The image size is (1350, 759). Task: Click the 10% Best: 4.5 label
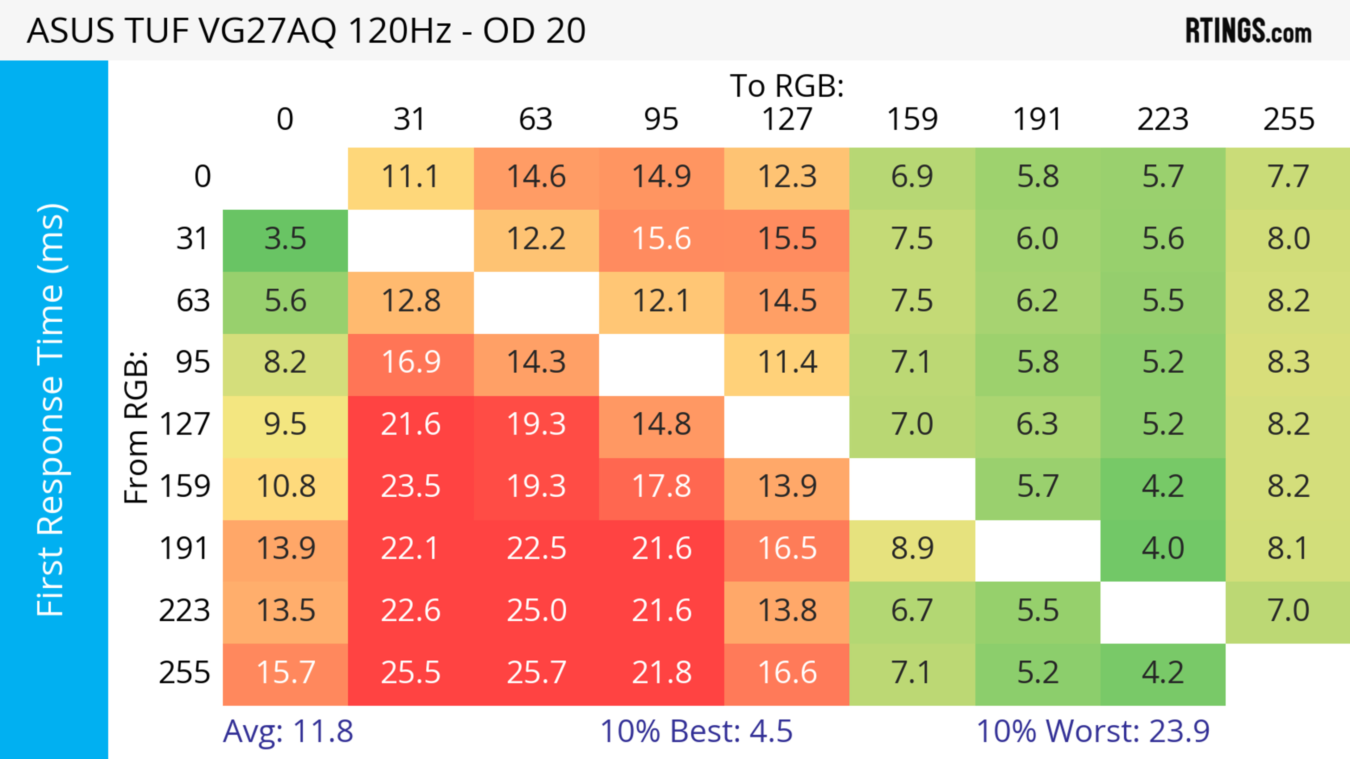(696, 731)
